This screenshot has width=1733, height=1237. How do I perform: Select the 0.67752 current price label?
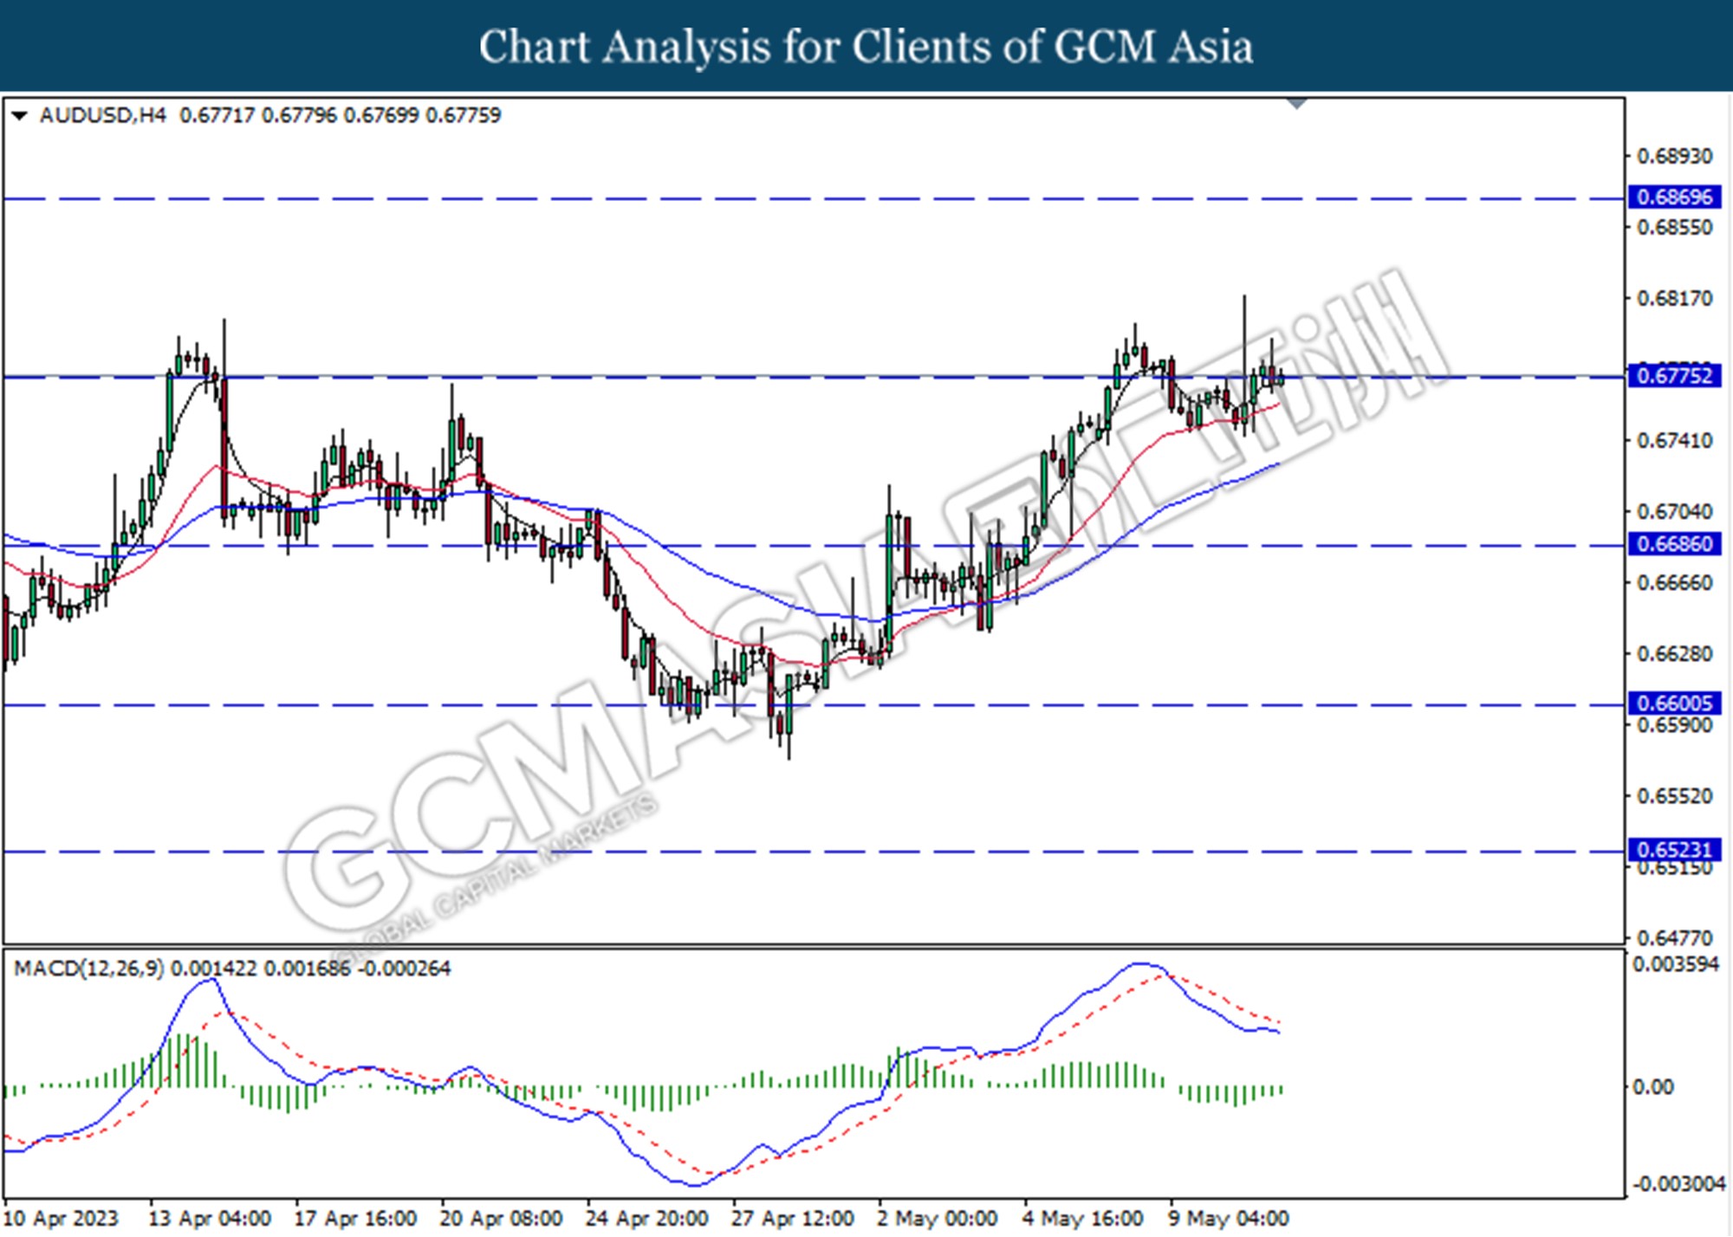(1674, 376)
